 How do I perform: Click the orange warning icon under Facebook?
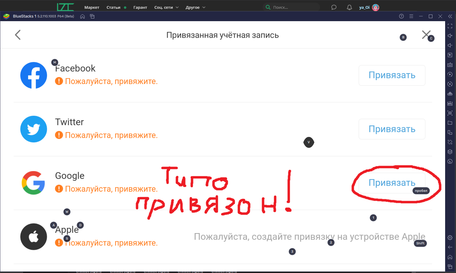pyautogui.click(x=59, y=81)
